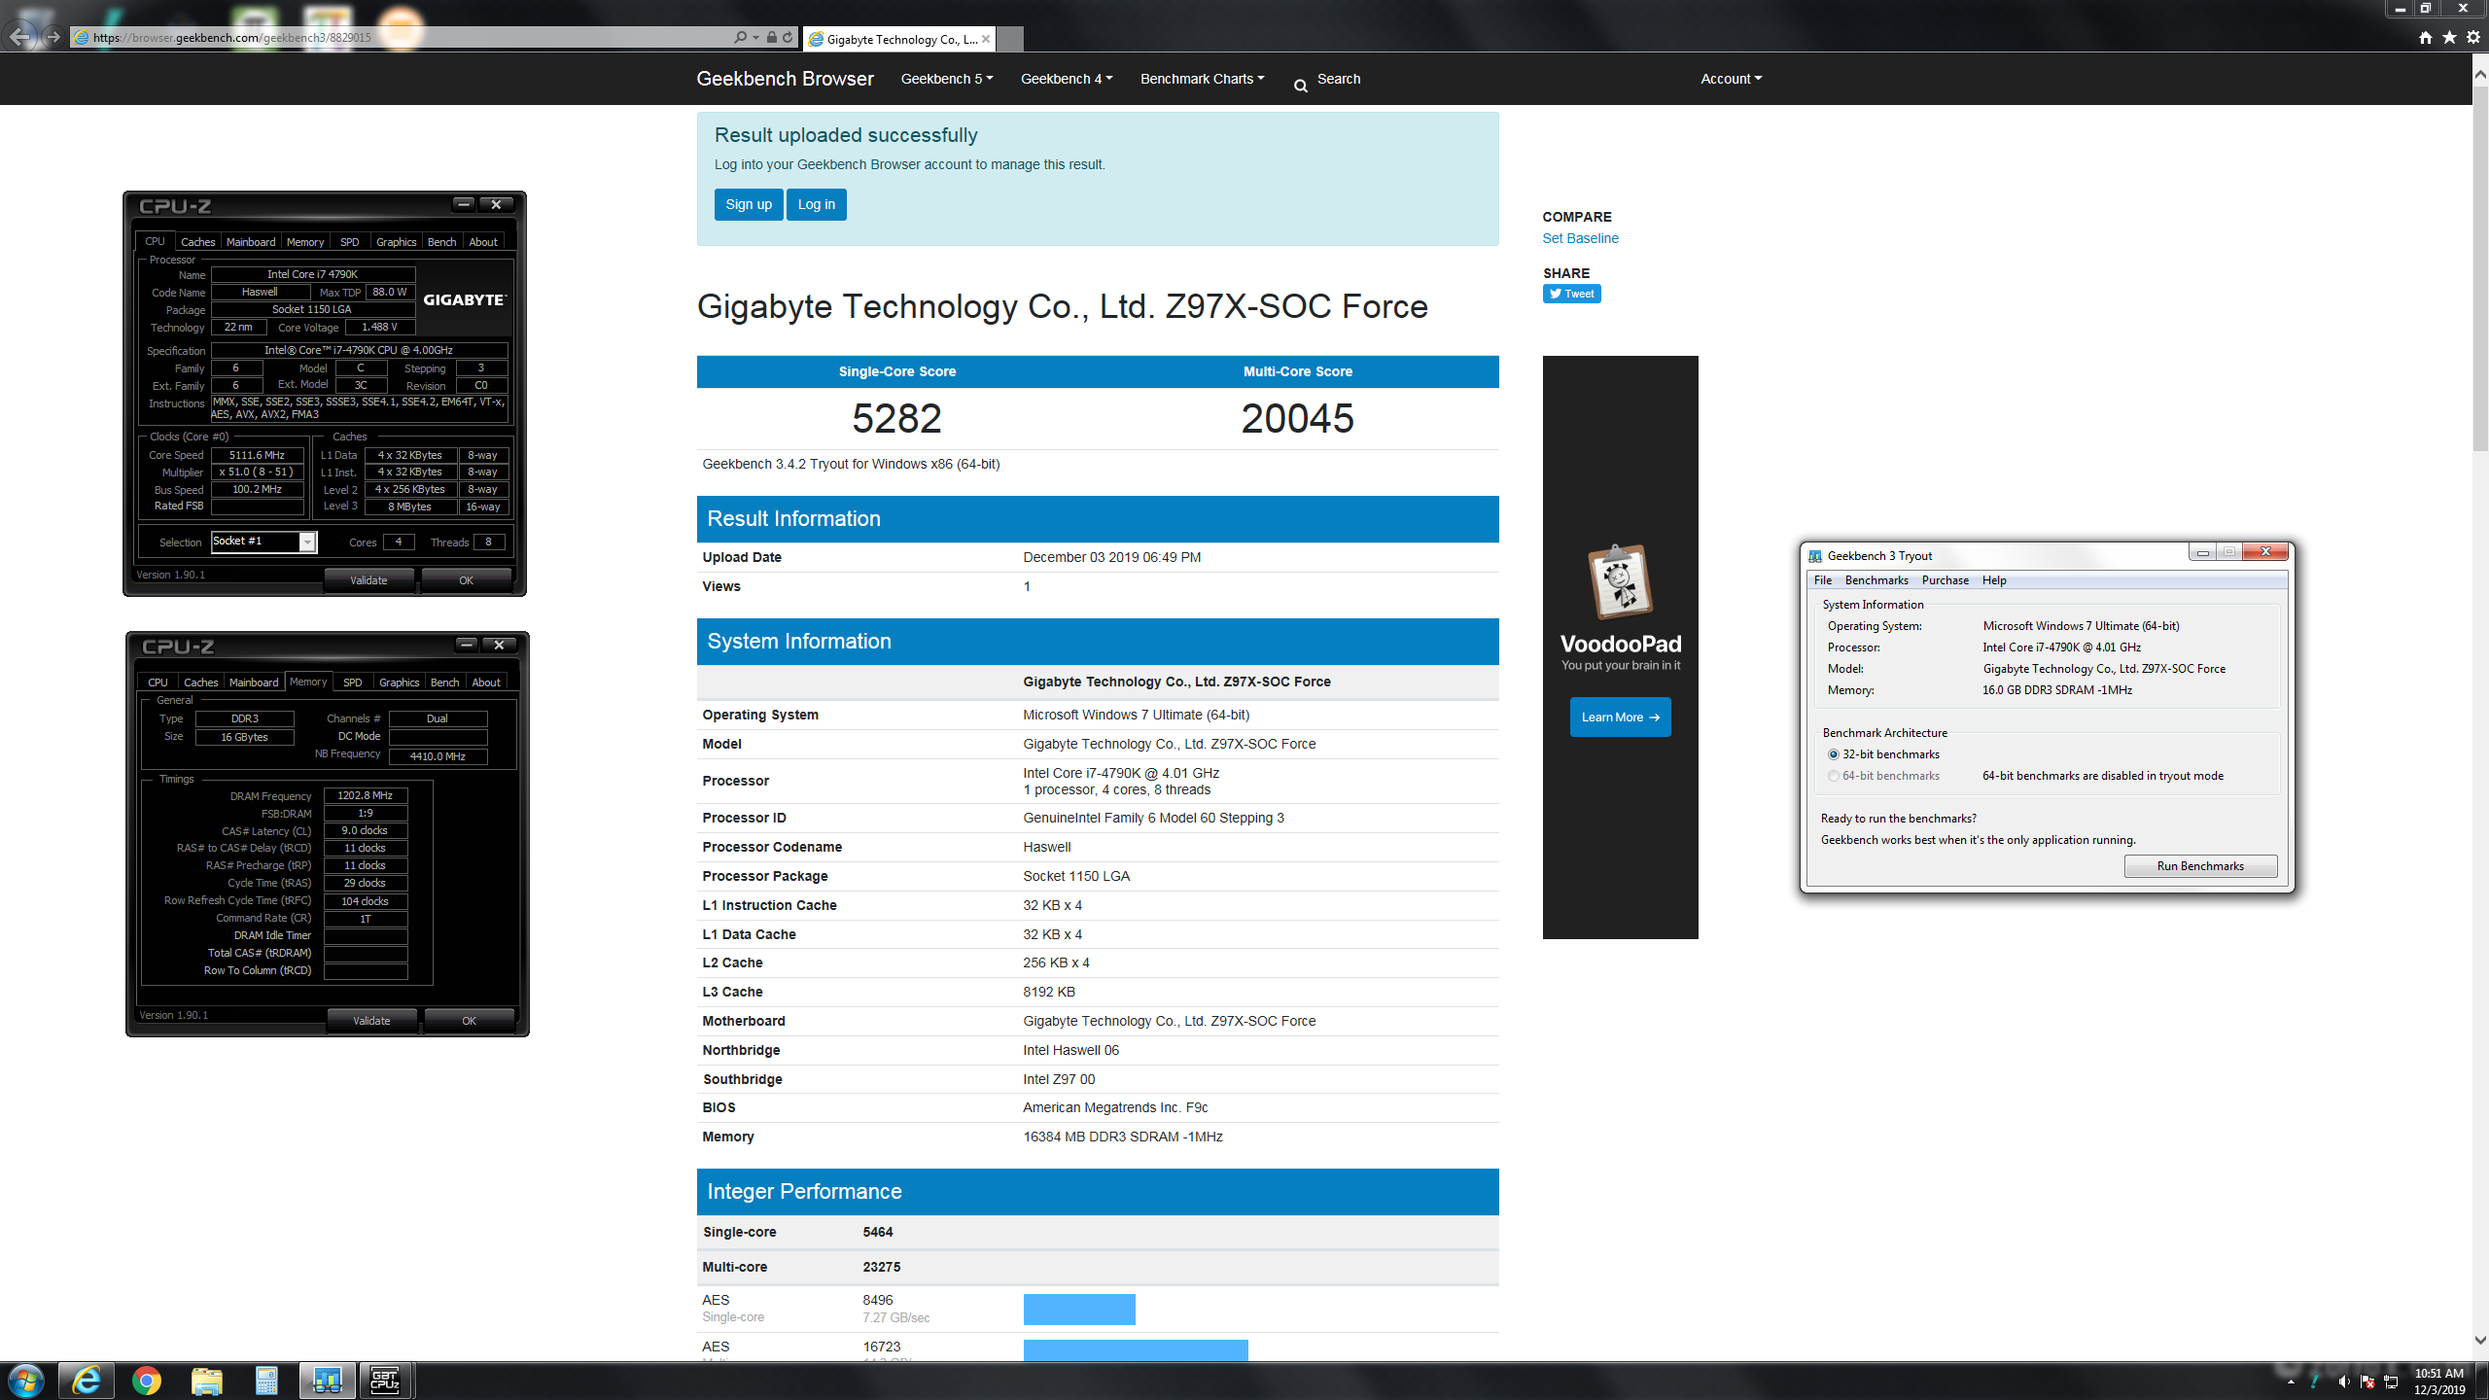Image resolution: width=2489 pixels, height=1400 pixels.
Task: Select the 64-bit benchmarks radio button
Action: point(1834,776)
